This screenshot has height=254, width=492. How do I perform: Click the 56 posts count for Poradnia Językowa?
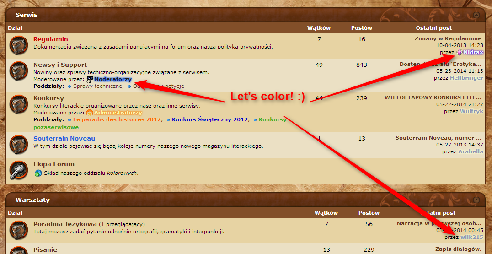(369, 224)
